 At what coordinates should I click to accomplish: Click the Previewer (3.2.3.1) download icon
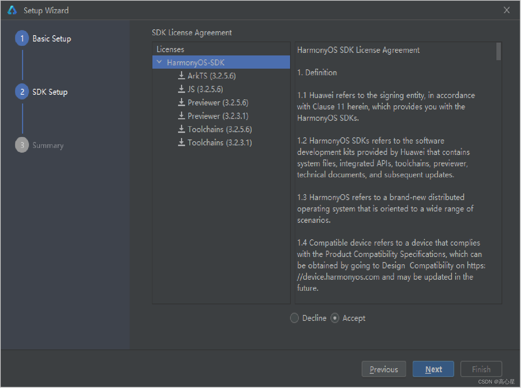181,116
